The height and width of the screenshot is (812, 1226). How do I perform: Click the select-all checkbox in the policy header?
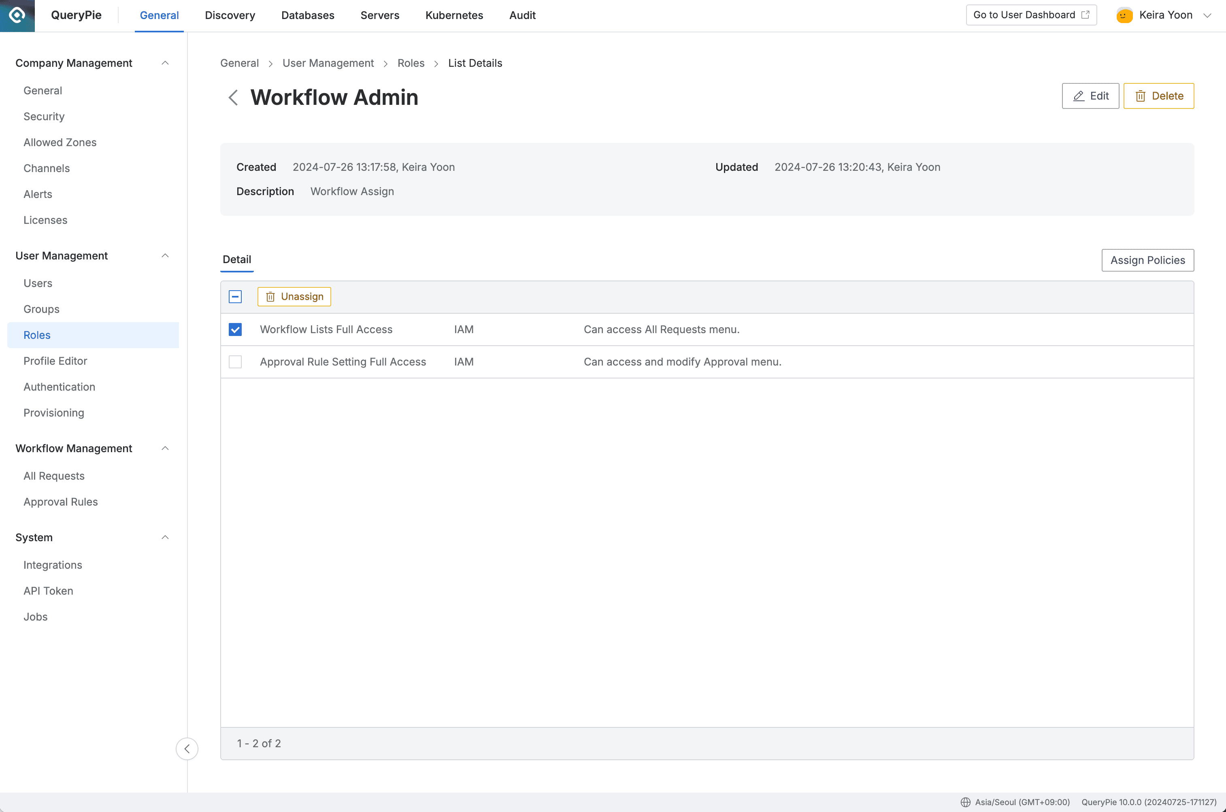236,296
